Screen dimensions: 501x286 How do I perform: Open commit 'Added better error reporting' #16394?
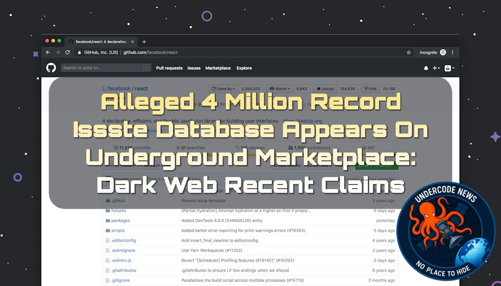click(x=243, y=230)
